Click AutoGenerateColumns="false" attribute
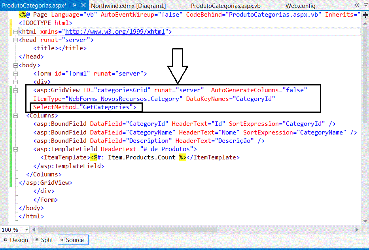The height and width of the screenshot is (250, 369). (259, 90)
